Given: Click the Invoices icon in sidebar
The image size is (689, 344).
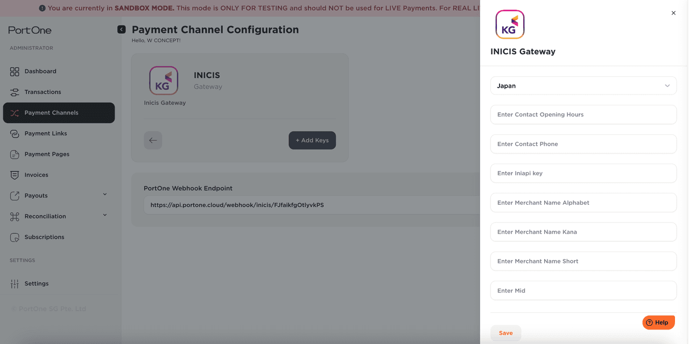Looking at the screenshot, I should (15, 175).
